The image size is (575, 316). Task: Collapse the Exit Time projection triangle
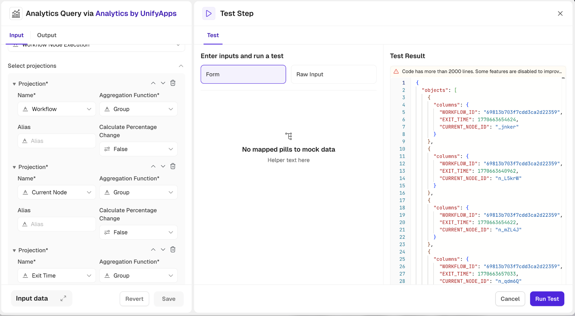click(14, 250)
